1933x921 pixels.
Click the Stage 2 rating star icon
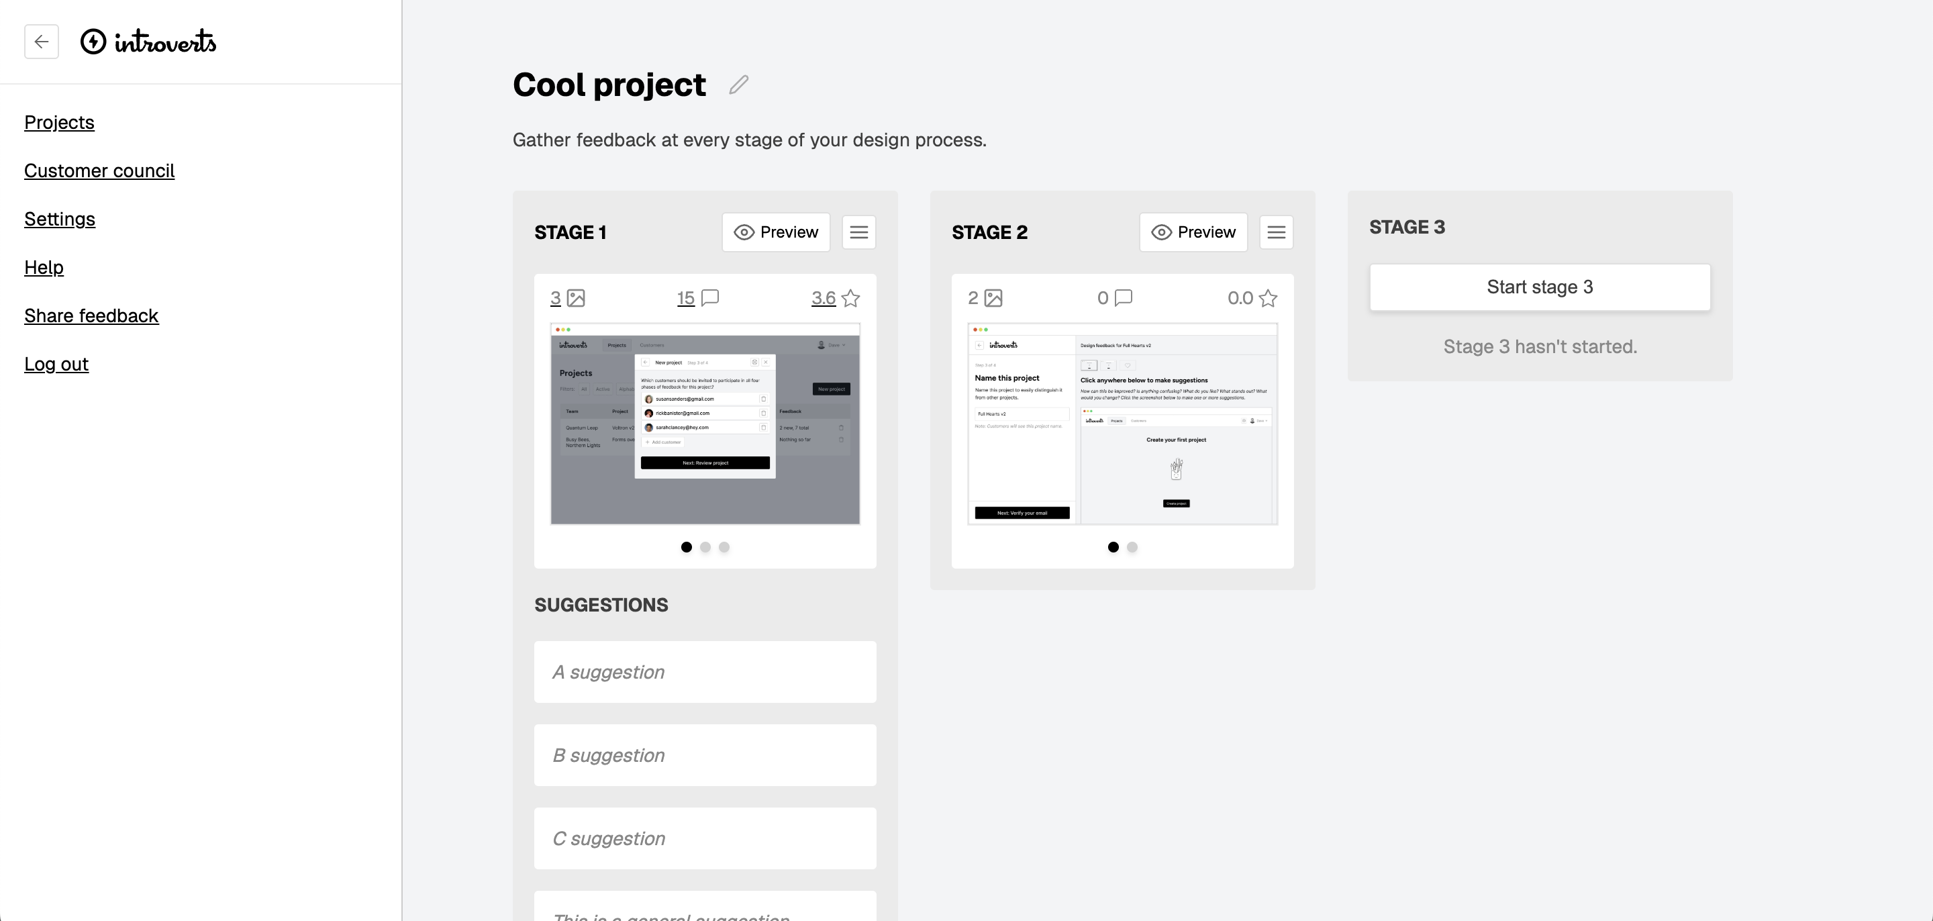1267,299
